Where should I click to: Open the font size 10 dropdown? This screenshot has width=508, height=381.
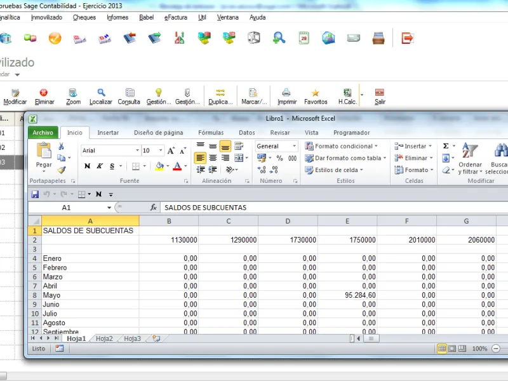(x=161, y=150)
